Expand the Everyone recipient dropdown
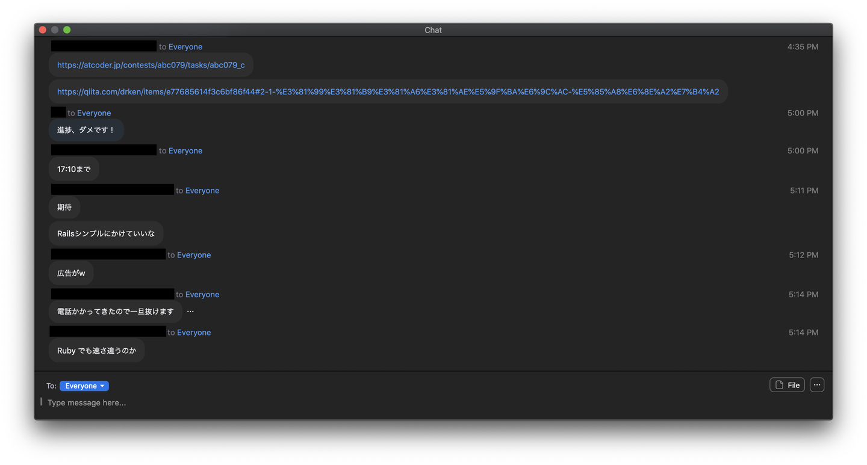 pyautogui.click(x=84, y=386)
